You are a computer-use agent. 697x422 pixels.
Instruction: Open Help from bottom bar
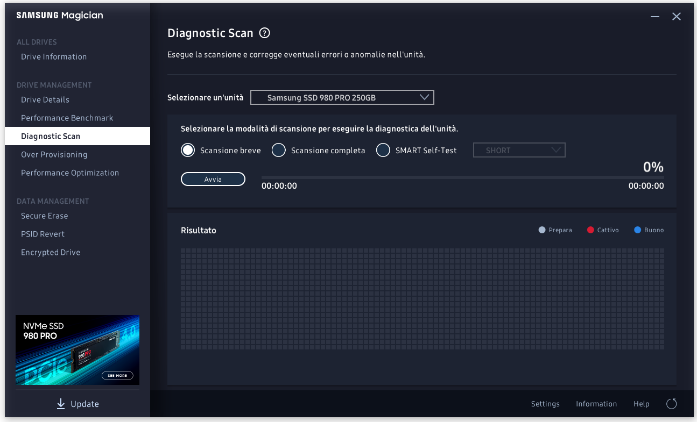(x=642, y=404)
